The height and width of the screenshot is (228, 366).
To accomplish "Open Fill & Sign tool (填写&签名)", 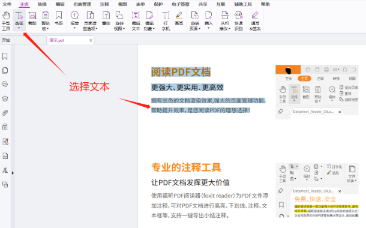I will (255, 20).
